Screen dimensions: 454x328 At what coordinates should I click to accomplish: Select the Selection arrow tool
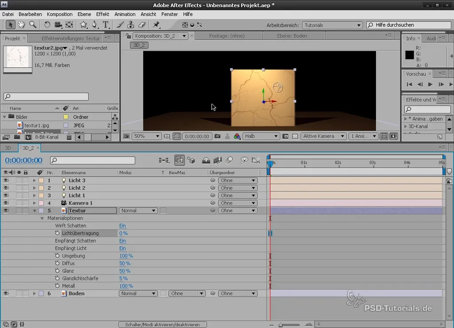pyautogui.click(x=11, y=25)
